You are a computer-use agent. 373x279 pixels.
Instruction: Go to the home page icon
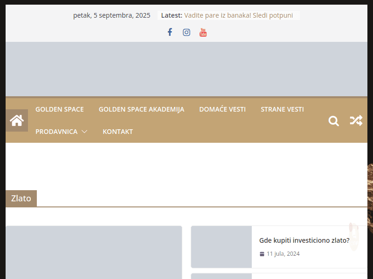pos(17,120)
